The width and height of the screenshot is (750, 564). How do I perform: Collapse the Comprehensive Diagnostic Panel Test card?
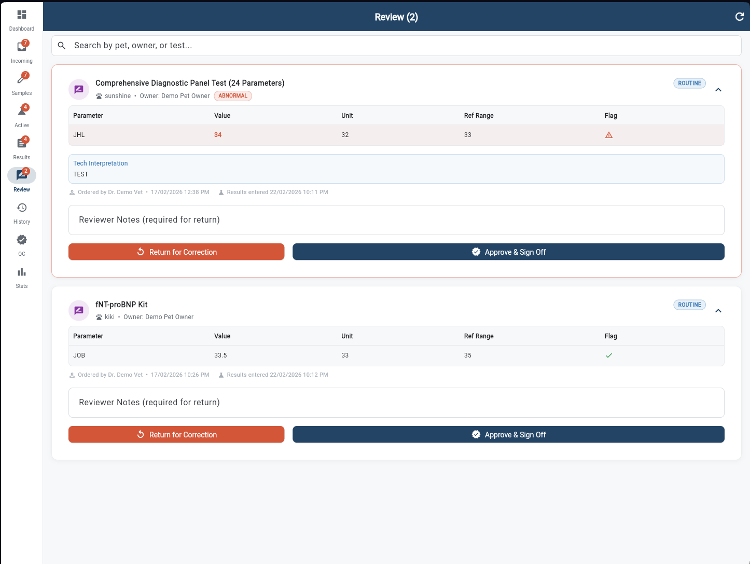[718, 89]
